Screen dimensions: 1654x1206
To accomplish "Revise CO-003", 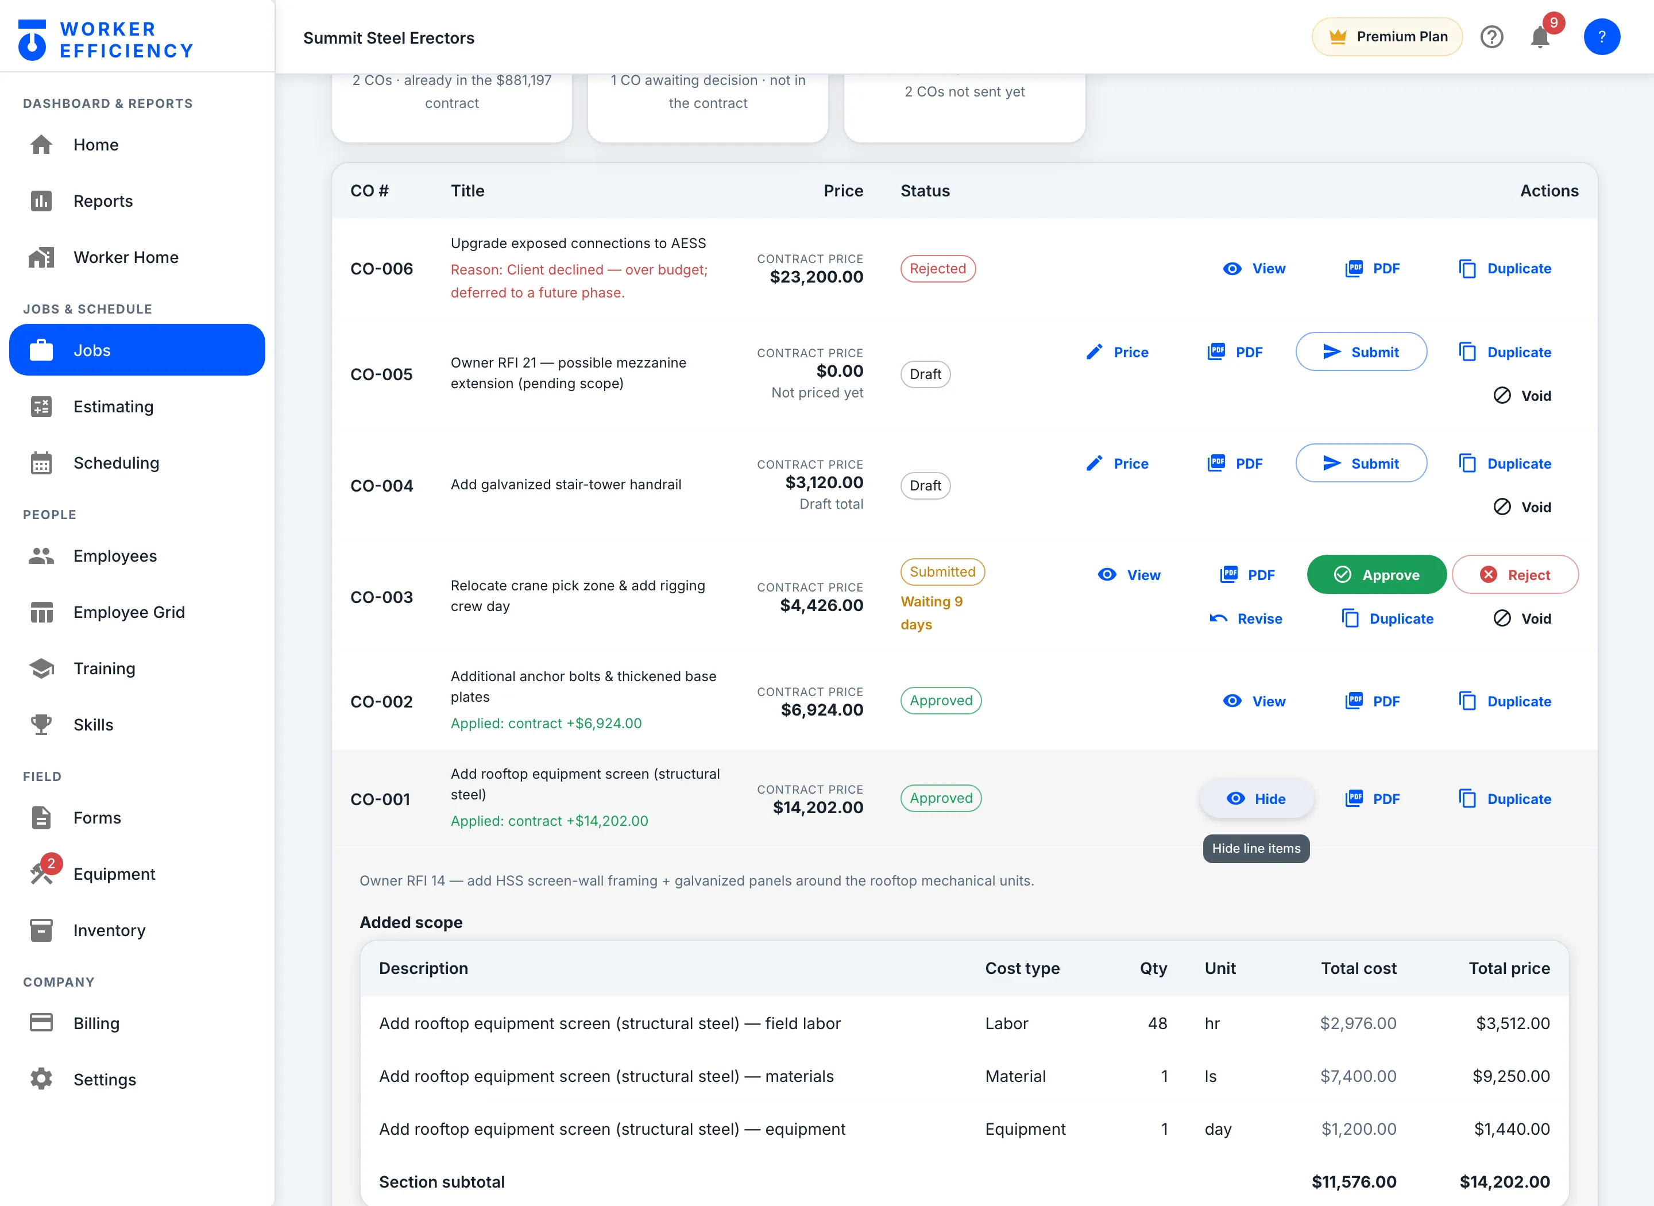I will 1246,619.
